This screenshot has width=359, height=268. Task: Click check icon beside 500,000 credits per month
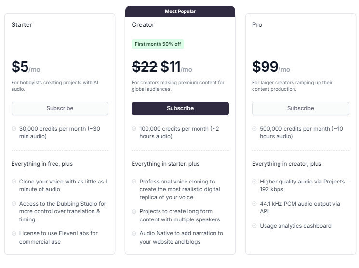[x=254, y=129]
